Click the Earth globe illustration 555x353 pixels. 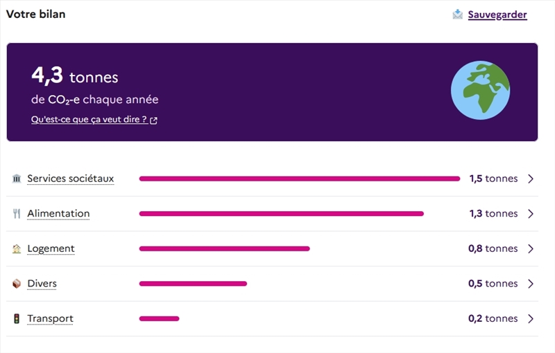coord(480,92)
